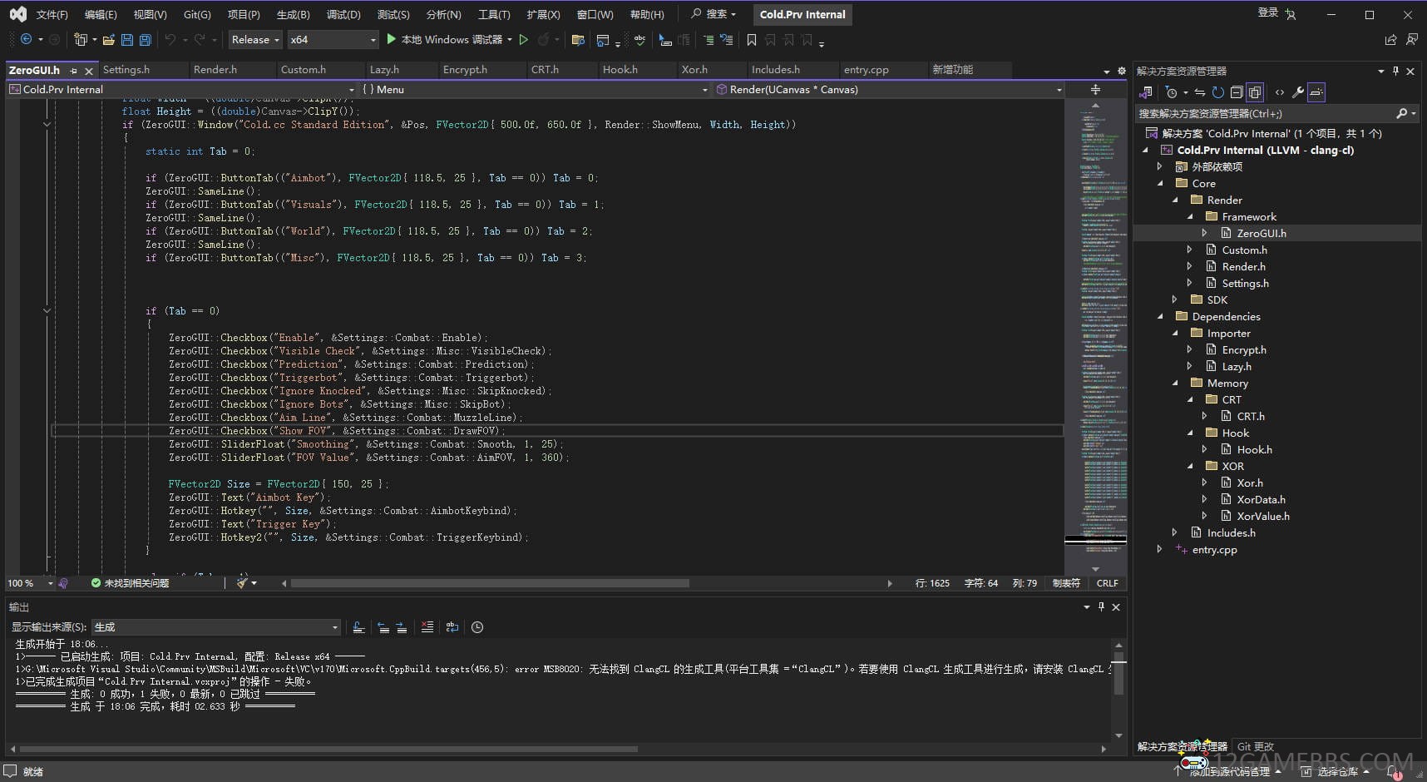Viewport: 1427px width, 782px height.
Task: Click the editor horizontal scrollbar thumb
Action: point(489,583)
